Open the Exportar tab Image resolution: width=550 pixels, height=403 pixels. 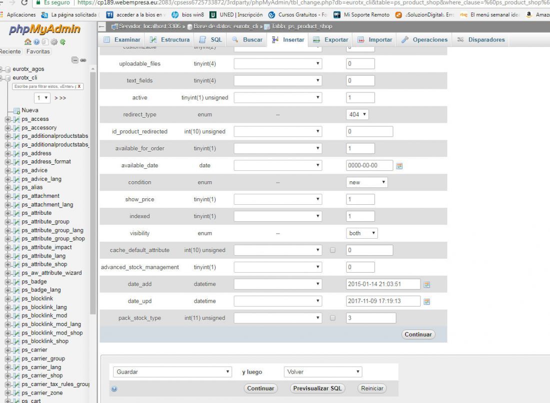pyautogui.click(x=331, y=40)
